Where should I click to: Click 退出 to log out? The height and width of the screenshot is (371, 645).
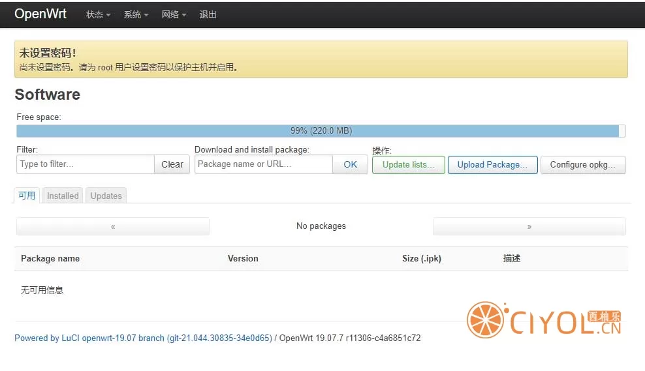click(x=208, y=14)
